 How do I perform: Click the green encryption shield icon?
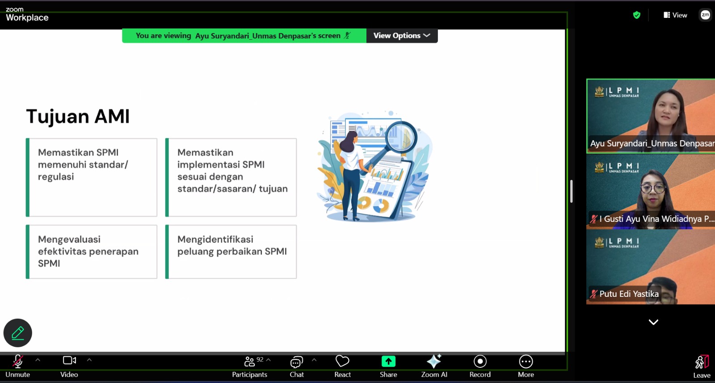pyautogui.click(x=637, y=15)
